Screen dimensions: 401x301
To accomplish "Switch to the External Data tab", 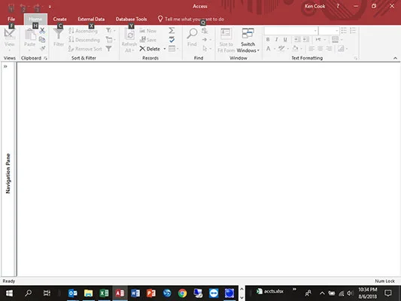I will click(x=91, y=19).
